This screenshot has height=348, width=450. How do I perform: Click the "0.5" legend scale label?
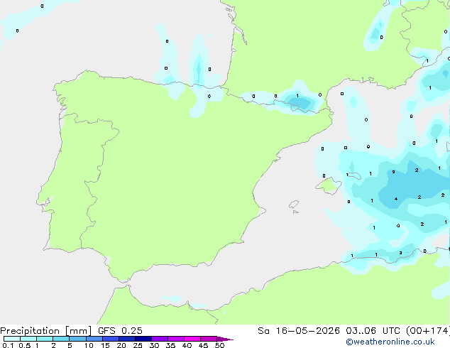pos(25,345)
